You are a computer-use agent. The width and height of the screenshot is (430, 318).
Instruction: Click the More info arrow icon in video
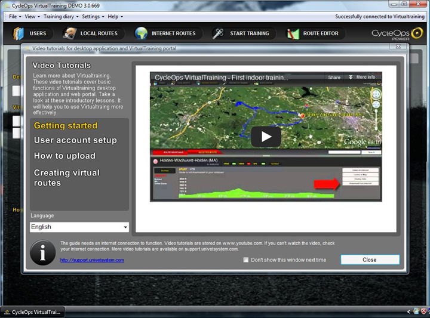point(351,77)
